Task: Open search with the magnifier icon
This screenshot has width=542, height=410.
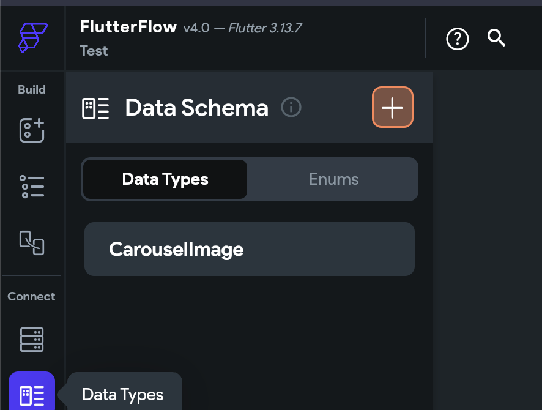Action: (496, 38)
